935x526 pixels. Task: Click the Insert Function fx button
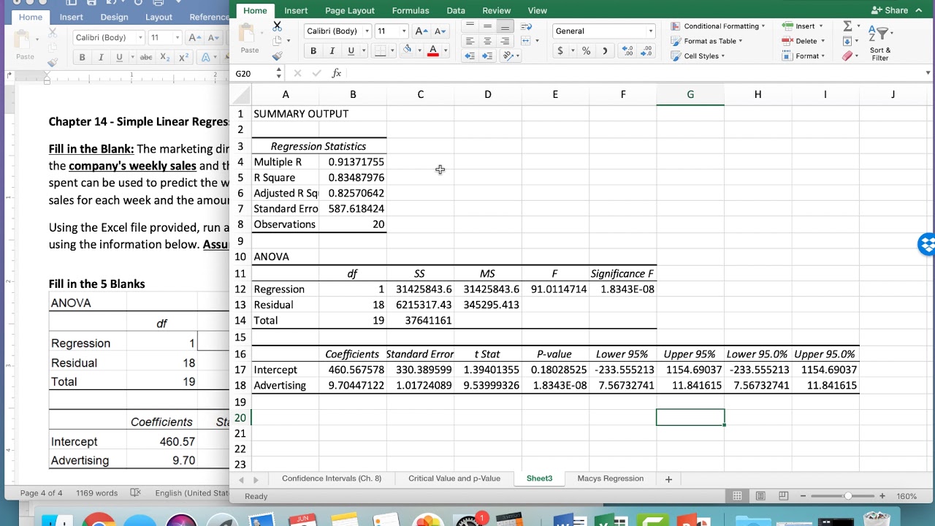(x=337, y=73)
